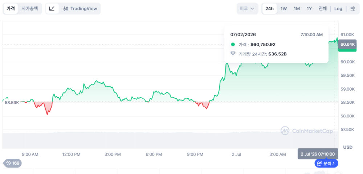Toggle Log scale
This screenshot has height=174, width=363.
coord(338,9)
